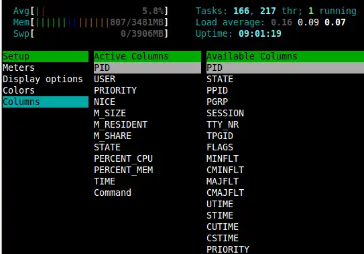Select the highlighted Columns category
This screenshot has height=254, width=364.
(x=46, y=102)
